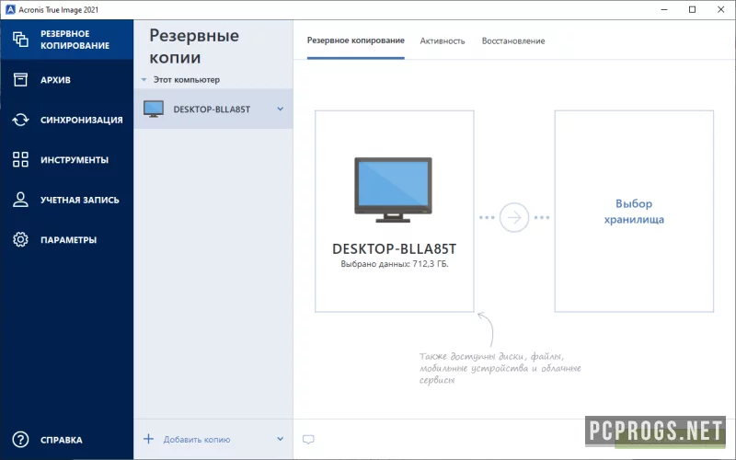Open the Archive section in the sidebar

66,80
